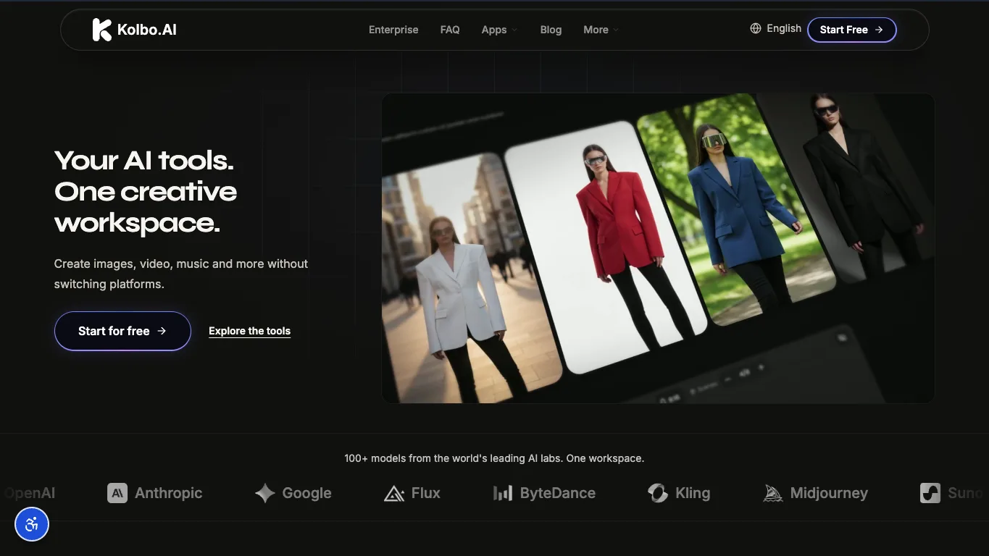Image resolution: width=989 pixels, height=556 pixels.
Task: Open the accessibility widget icon
Action: coord(32,524)
